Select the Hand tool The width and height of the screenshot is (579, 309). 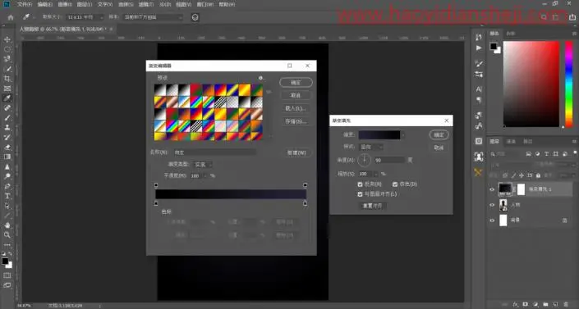click(x=7, y=225)
